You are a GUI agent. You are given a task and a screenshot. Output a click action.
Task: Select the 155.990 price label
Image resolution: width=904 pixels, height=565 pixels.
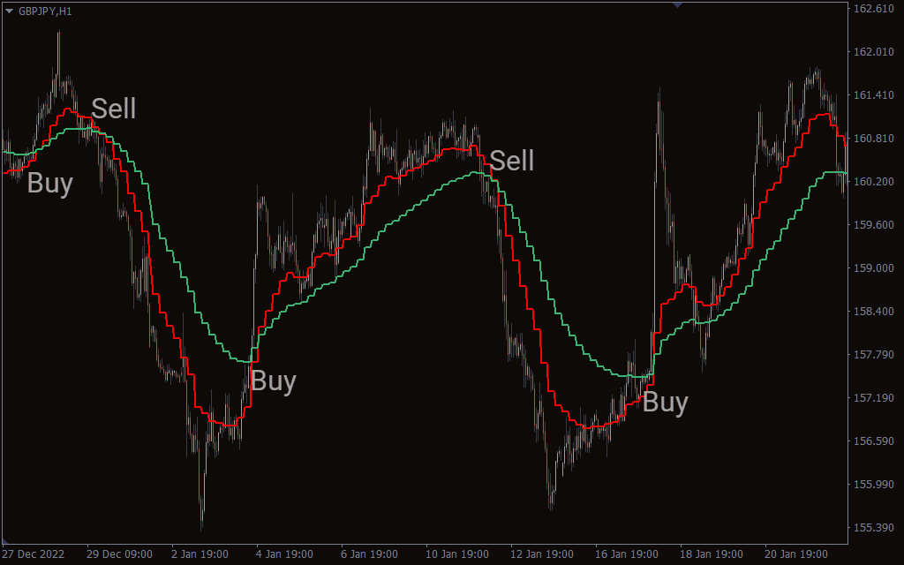873,485
